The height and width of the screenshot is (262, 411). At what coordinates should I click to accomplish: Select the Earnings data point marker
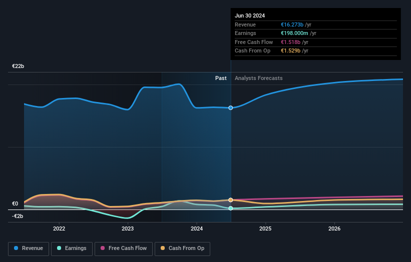[x=231, y=208]
